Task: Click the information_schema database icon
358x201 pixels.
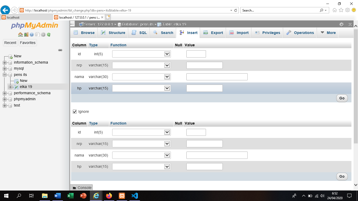Action: point(10,63)
